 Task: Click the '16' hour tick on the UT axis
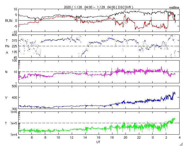(x=99, y=137)
